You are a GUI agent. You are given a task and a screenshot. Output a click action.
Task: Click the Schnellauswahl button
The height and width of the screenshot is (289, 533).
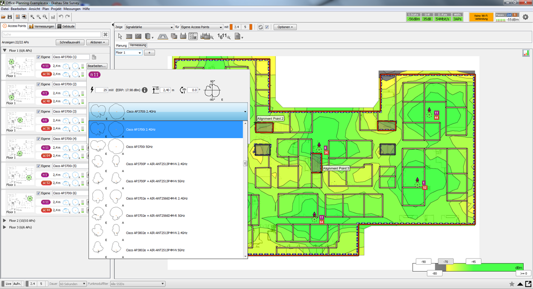pos(70,42)
